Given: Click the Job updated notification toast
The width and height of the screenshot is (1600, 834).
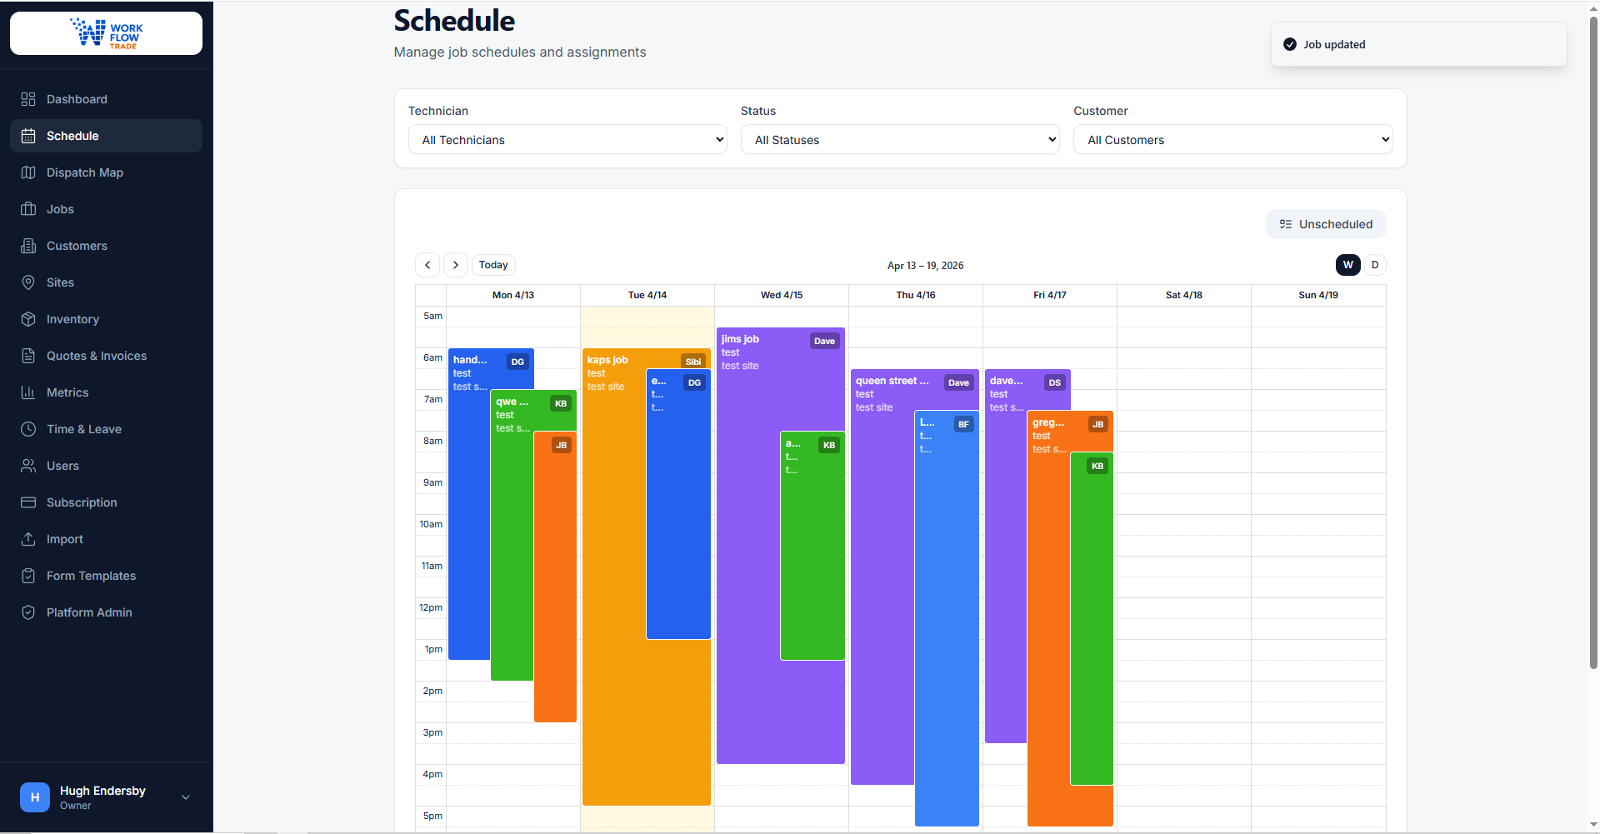Looking at the screenshot, I should coord(1419,44).
